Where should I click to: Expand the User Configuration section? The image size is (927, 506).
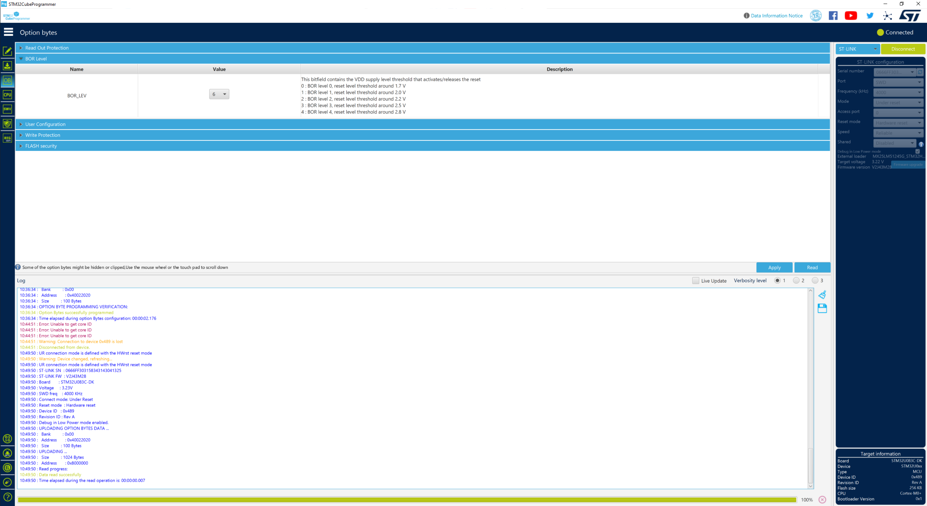(45, 124)
